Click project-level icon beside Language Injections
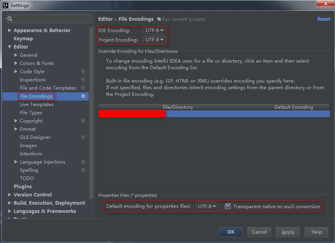 pos(83,162)
